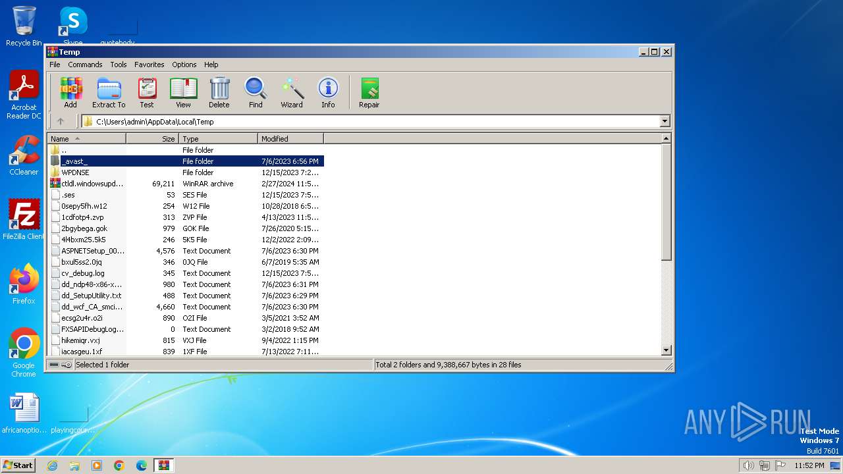Select file 1cdfotp4.zvp
843x474 pixels.
tap(186, 217)
